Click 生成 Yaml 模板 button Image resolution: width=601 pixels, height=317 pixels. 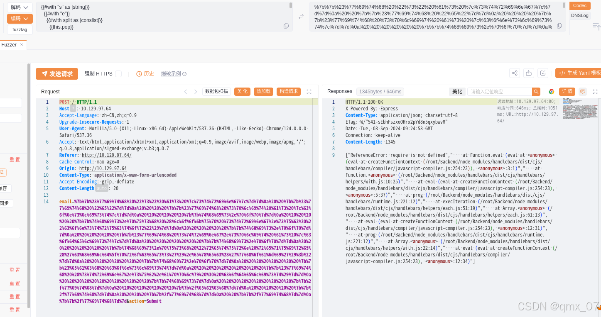tap(579, 73)
